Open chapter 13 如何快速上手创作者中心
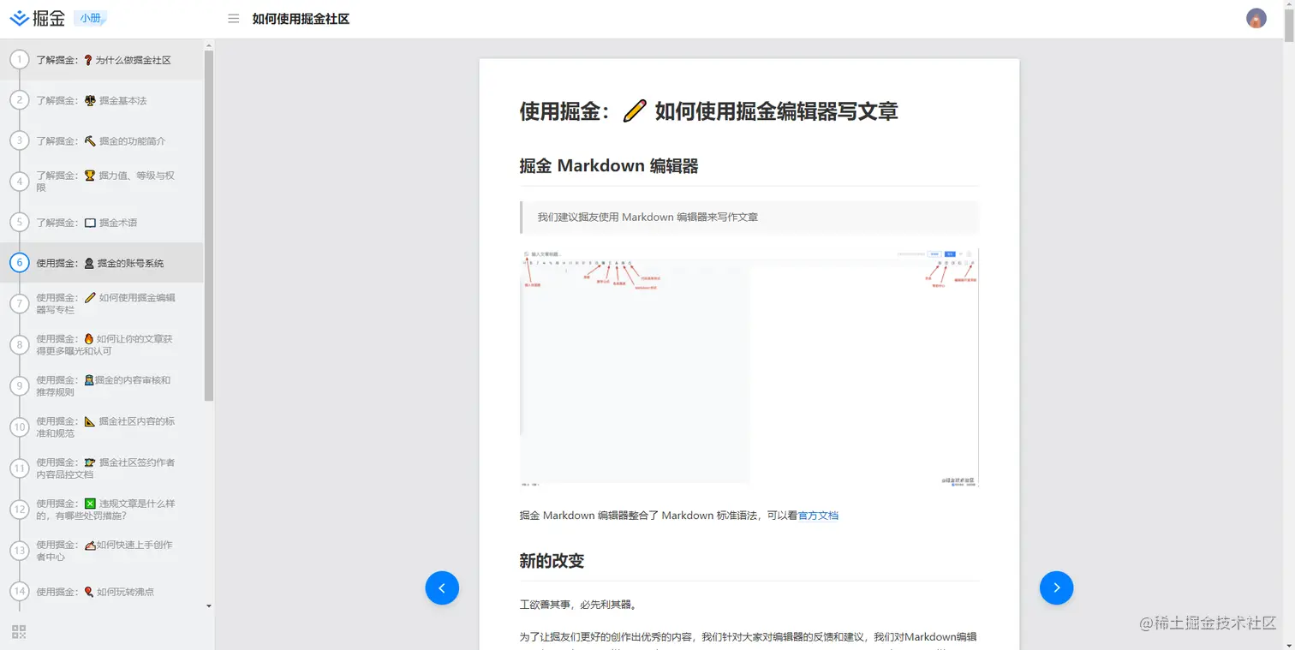1295x650 pixels. [102, 551]
